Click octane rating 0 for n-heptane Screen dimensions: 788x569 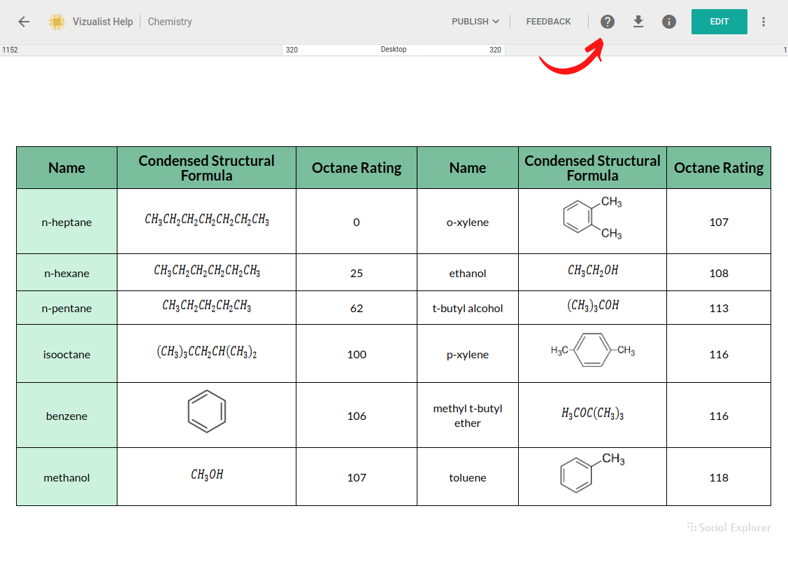(x=357, y=221)
